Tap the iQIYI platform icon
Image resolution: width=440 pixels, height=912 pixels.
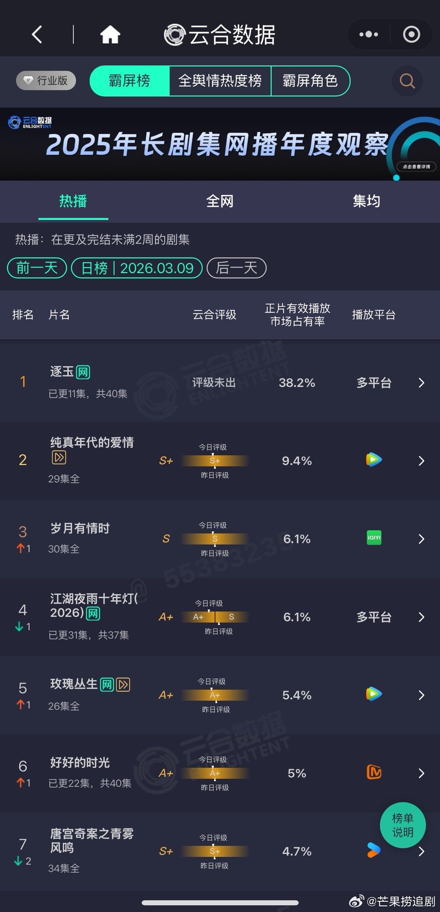[x=374, y=538]
